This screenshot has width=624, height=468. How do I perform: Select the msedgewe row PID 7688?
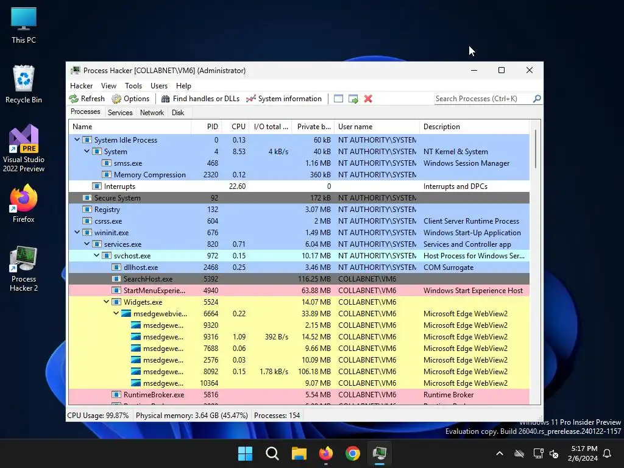click(299, 348)
